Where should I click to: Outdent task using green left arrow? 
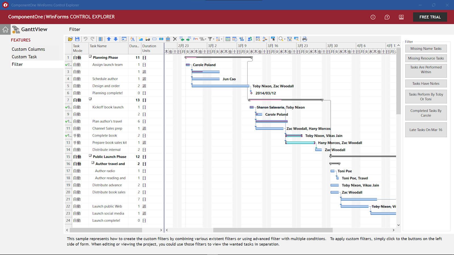coord(182,39)
